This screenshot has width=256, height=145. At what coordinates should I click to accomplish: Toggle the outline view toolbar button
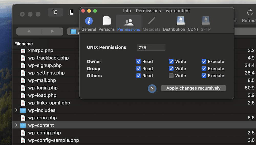pos(55,12)
